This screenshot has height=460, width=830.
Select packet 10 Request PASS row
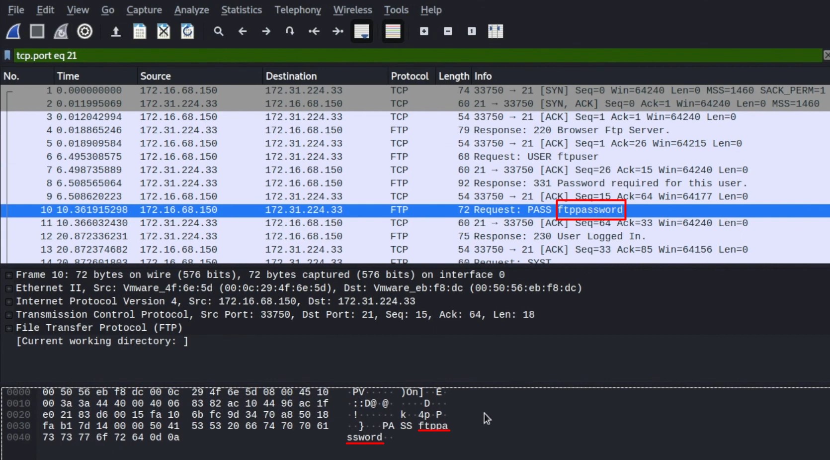(x=415, y=210)
